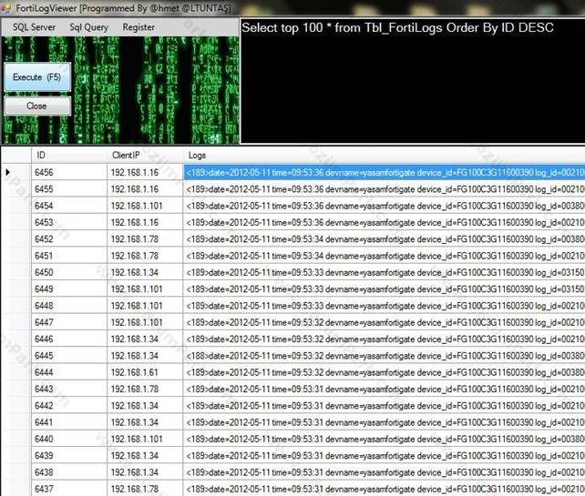Select the ID cell 6448

69,306
